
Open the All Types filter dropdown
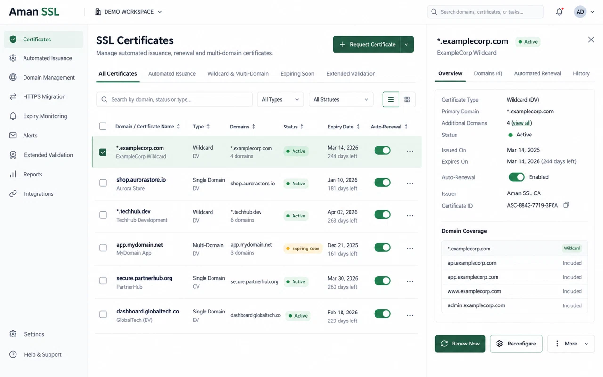[x=280, y=100]
